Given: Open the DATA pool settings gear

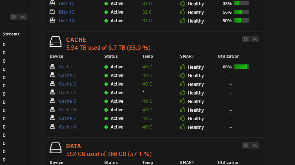Looking at the screenshot, I should (246, 145).
